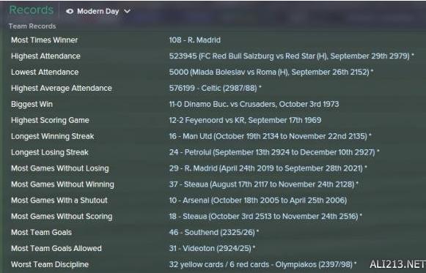Click Petrolul longest losing streak entry

click(x=274, y=152)
